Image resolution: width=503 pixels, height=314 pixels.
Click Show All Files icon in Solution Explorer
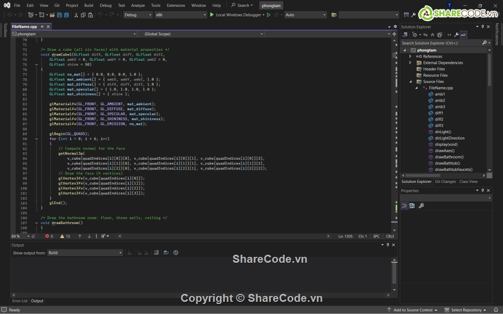pos(439,34)
